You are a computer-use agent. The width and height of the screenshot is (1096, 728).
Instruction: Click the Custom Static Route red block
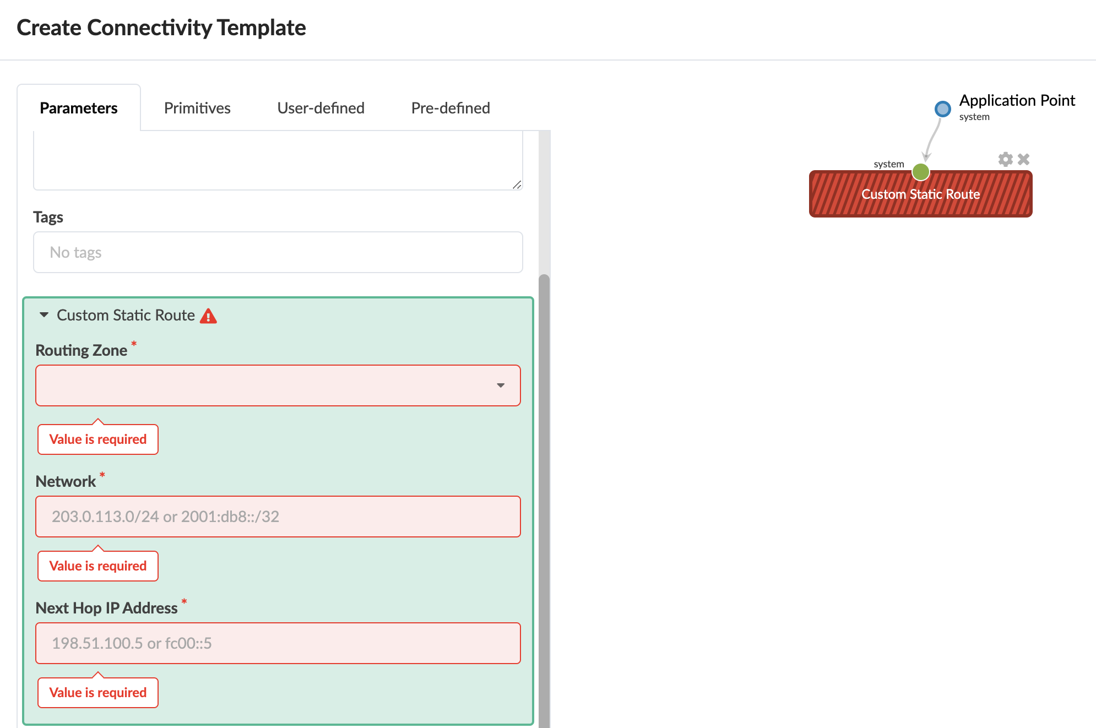(920, 195)
